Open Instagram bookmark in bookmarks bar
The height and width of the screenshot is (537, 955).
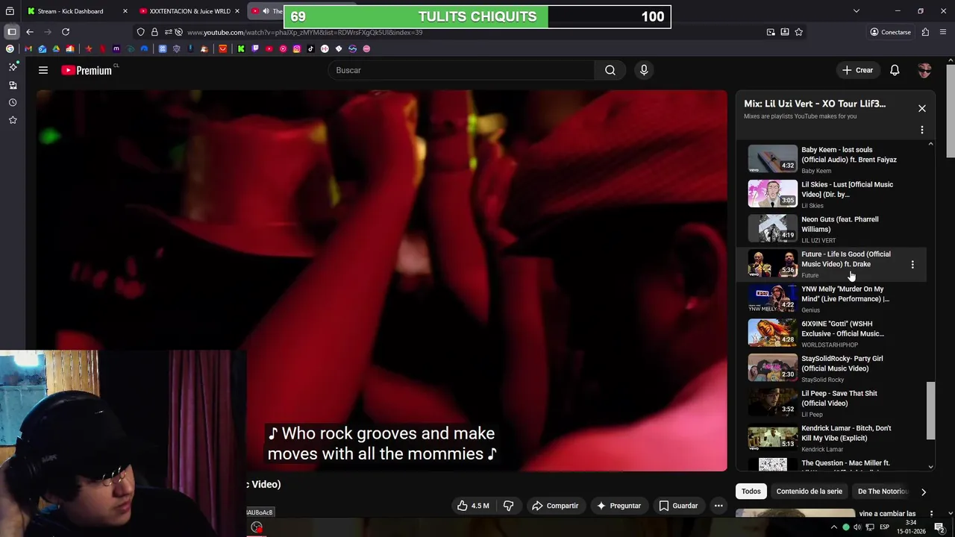[x=297, y=48]
